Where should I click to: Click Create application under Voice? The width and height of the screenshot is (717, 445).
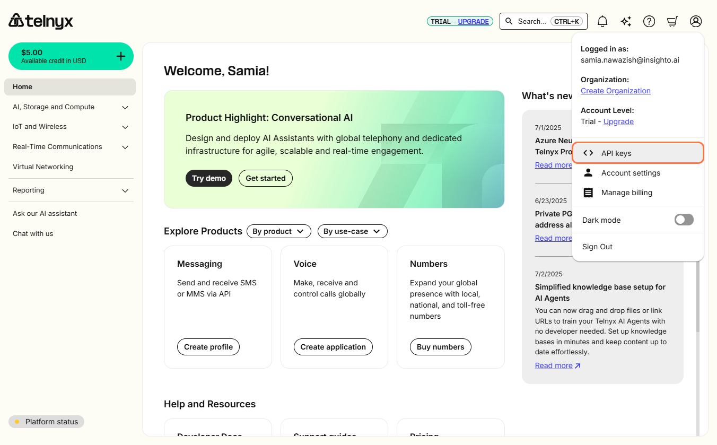pos(333,347)
